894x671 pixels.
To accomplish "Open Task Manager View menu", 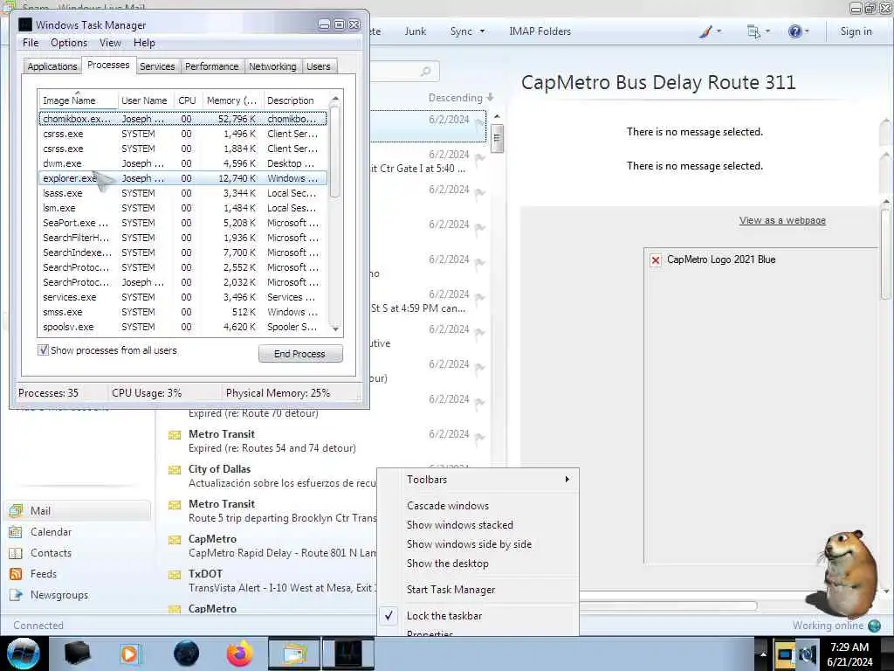I will click(110, 43).
